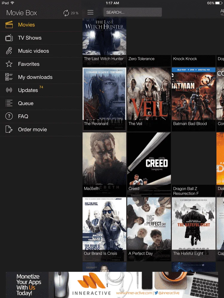Screen dimensions: 224x298
Task: Tap the 74 updates badge
Action: pos(41,87)
